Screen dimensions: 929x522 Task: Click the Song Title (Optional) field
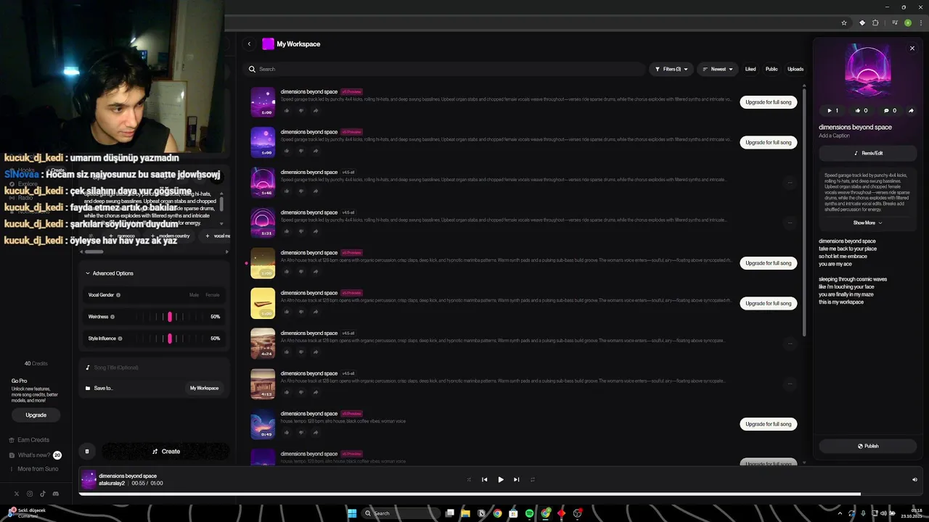click(154, 368)
